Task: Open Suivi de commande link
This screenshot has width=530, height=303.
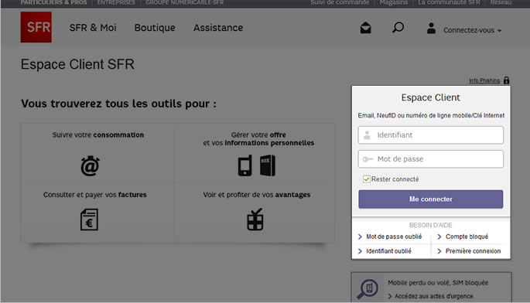Action: point(340,2)
